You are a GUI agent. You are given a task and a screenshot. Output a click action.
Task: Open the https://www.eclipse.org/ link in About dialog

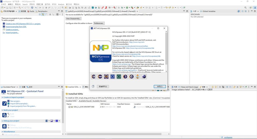tap(121, 64)
